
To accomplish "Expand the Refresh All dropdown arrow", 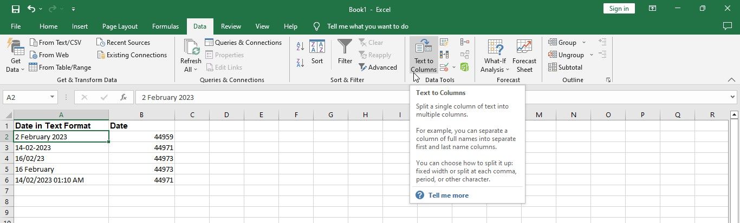I will (x=191, y=69).
